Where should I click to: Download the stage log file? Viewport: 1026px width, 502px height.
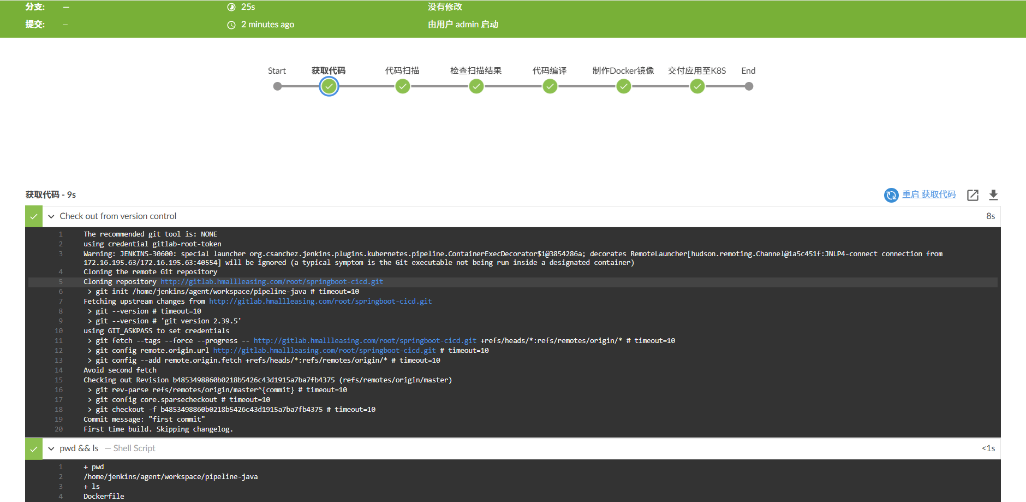click(993, 195)
